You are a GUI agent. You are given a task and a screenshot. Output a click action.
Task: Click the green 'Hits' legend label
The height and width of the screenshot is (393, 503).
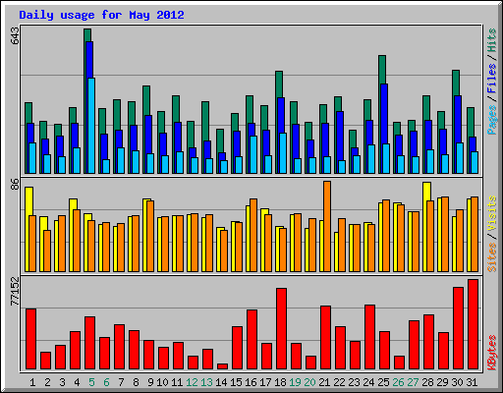491,40
